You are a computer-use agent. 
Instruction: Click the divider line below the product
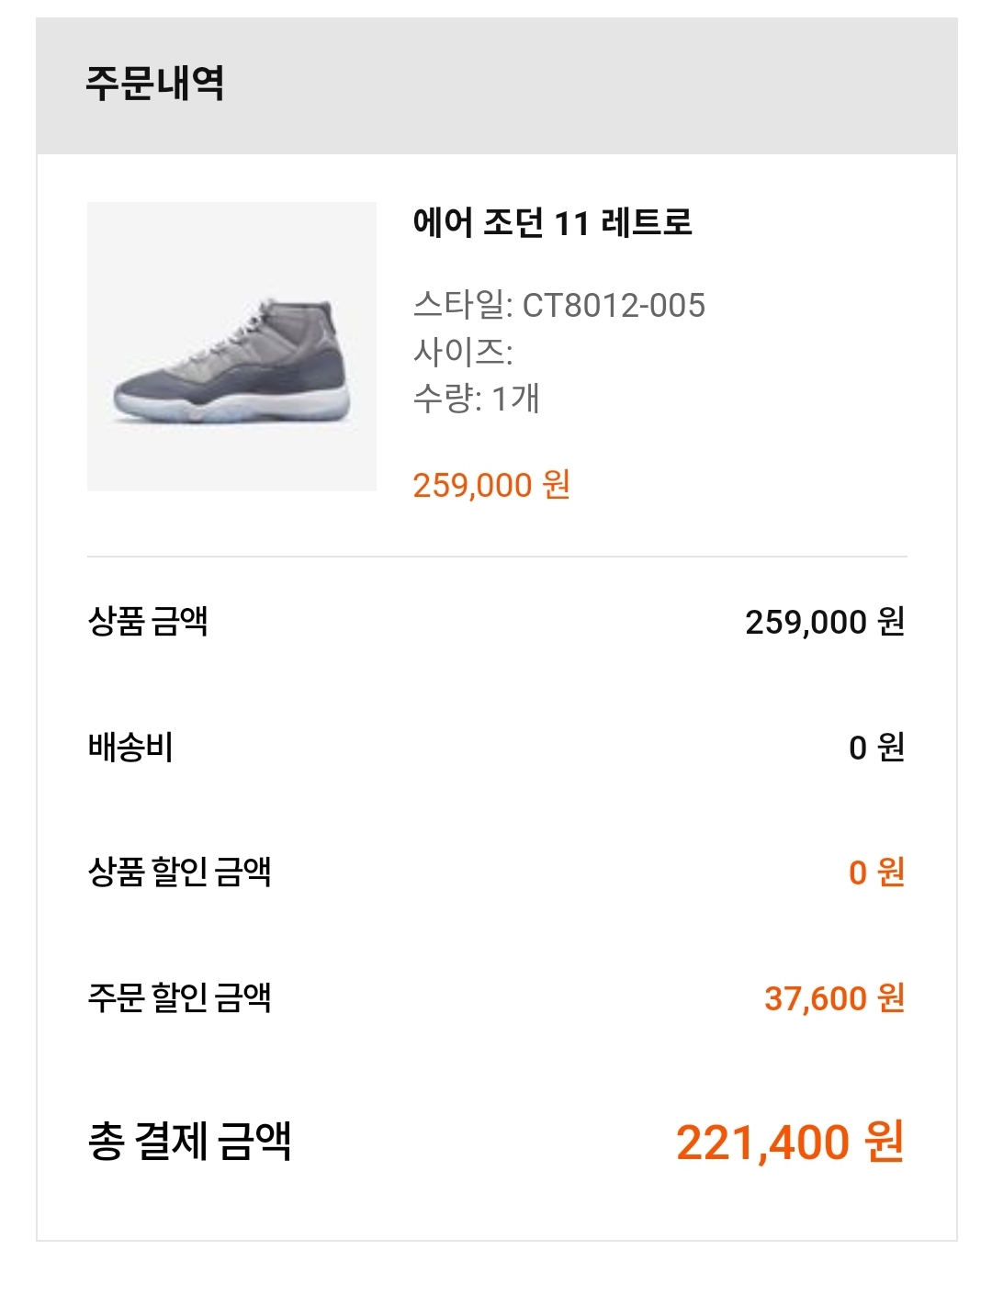(x=497, y=557)
